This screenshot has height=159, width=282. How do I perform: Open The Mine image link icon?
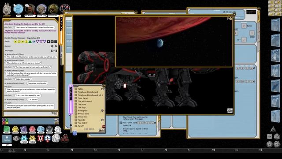[76, 104]
